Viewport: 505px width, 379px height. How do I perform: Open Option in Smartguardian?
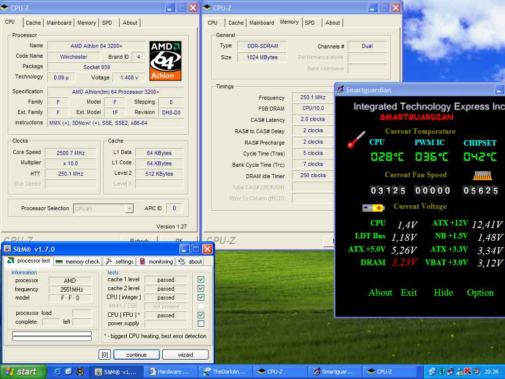(x=480, y=293)
